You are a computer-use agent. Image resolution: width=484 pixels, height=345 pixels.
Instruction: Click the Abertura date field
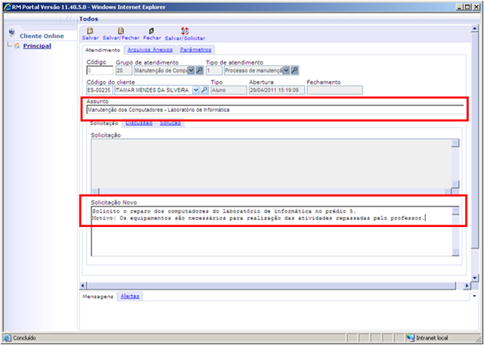[x=277, y=90]
